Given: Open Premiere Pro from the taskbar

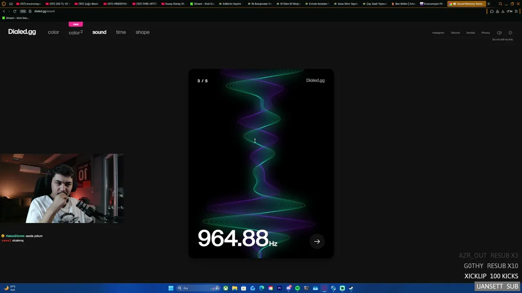Looking at the screenshot, I should pyautogui.click(x=279, y=288).
